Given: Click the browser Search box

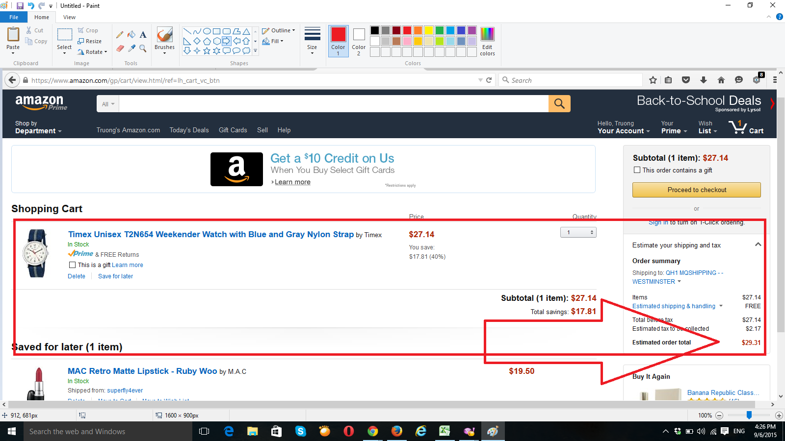Looking at the screenshot, I should (571, 80).
